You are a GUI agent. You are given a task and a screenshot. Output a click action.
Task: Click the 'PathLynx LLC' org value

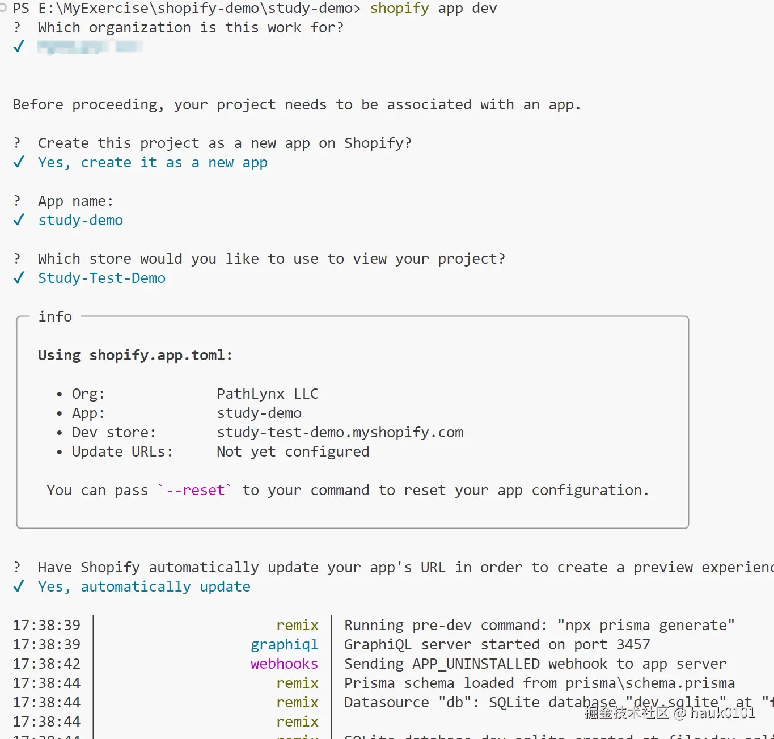point(268,394)
